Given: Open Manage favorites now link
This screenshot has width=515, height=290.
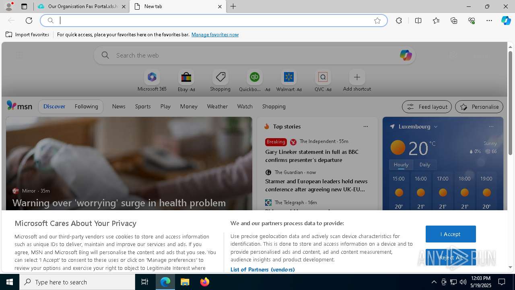Looking at the screenshot, I should [215, 35].
